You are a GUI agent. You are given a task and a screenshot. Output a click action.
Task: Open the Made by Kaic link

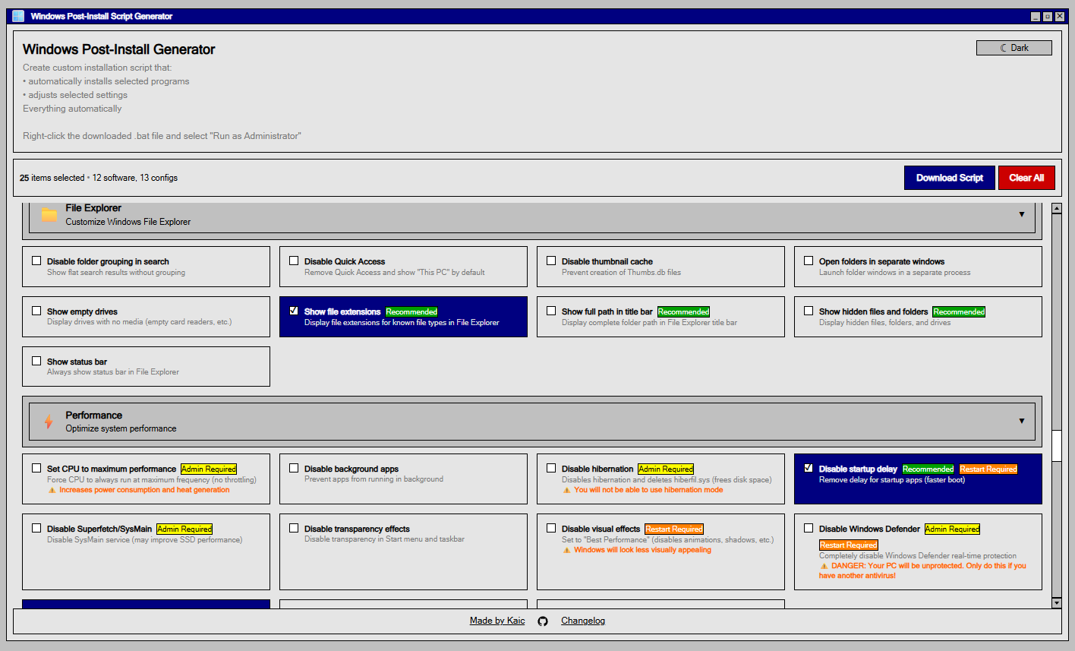point(497,621)
